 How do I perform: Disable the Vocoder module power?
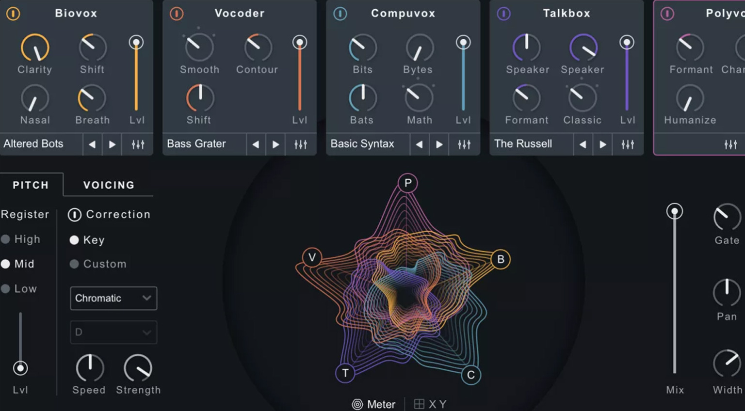point(177,14)
